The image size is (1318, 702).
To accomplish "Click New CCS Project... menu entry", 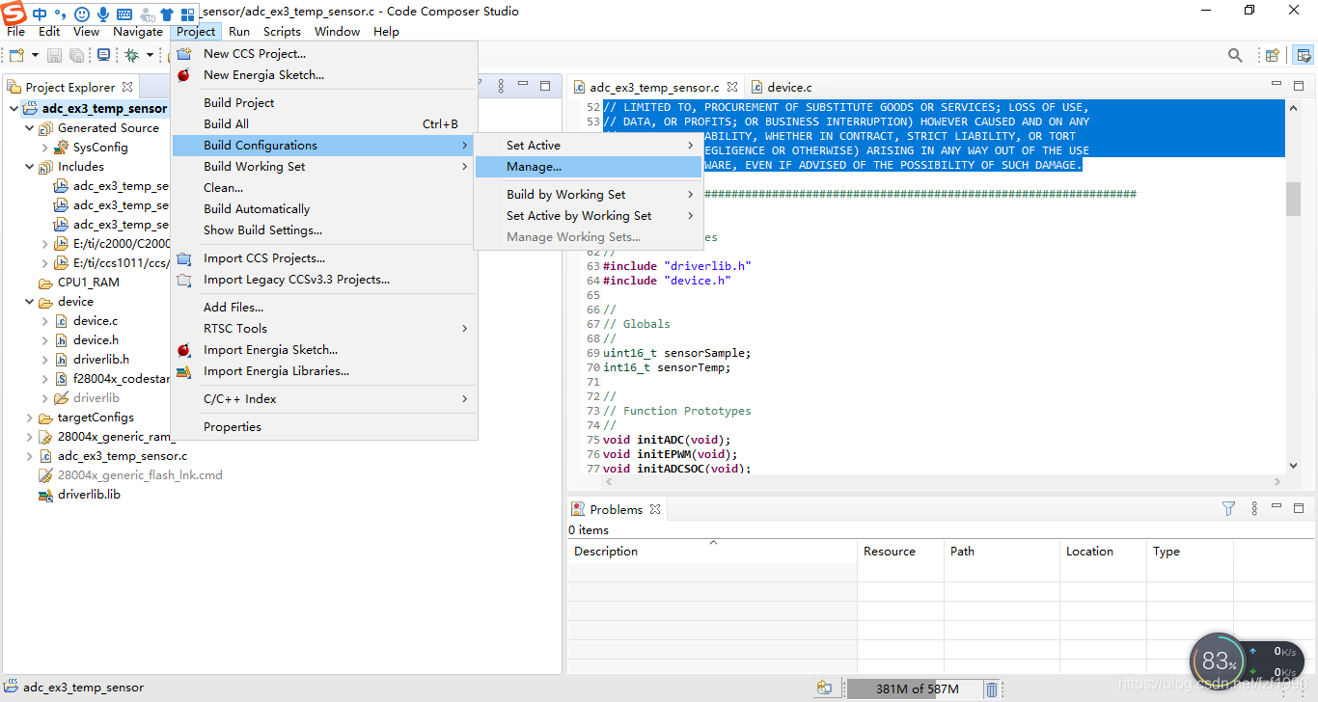I will [x=323, y=53].
